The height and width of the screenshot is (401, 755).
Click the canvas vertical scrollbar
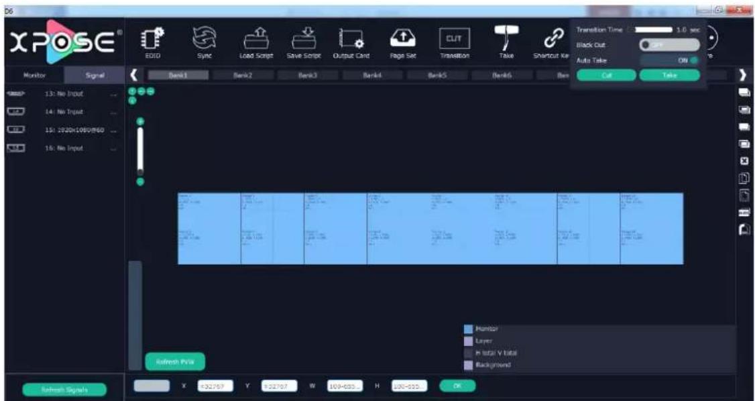[135, 315]
